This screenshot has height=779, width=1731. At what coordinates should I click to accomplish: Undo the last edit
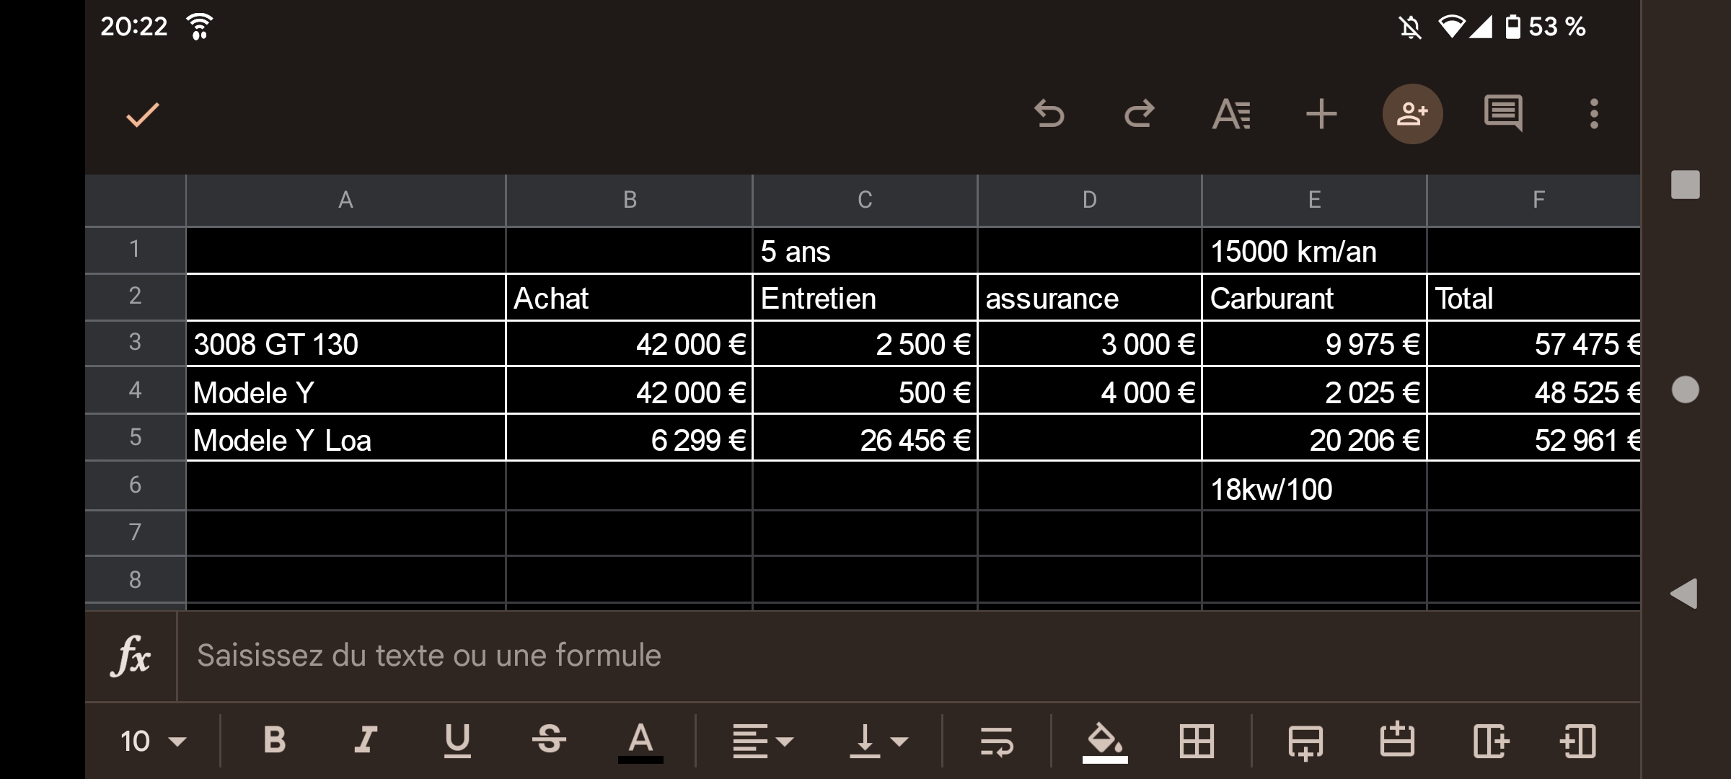coord(1049,114)
